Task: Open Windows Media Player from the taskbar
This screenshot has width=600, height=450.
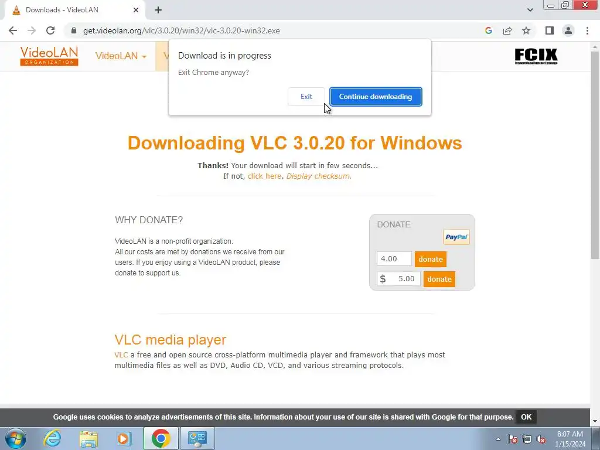Action: click(x=124, y=438)
